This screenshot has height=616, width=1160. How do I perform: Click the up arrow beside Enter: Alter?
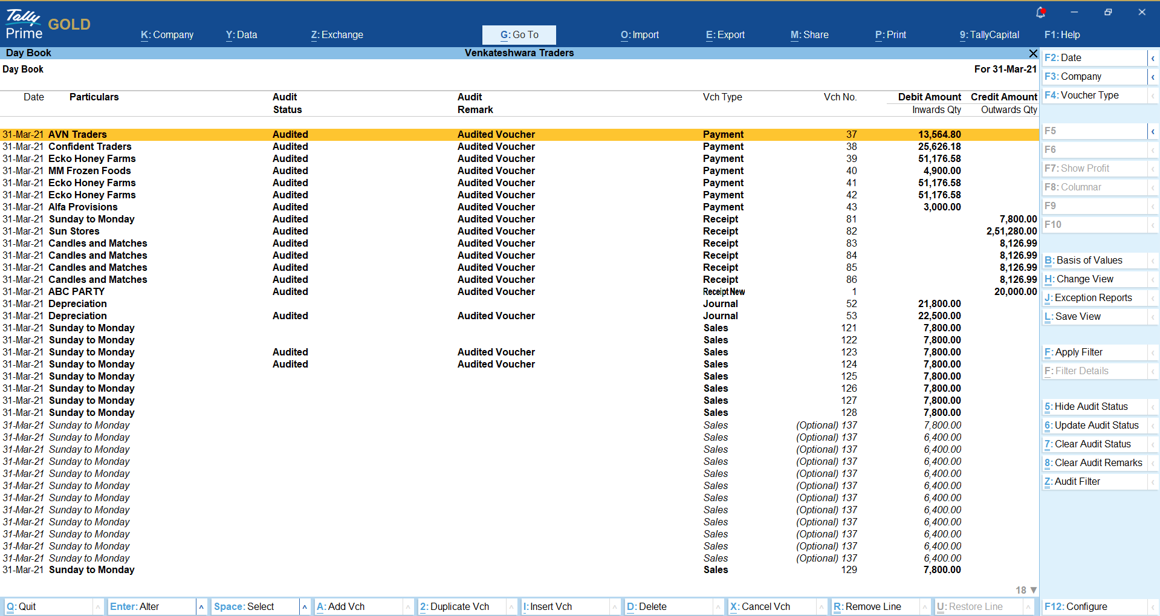(x=201, y=606)
